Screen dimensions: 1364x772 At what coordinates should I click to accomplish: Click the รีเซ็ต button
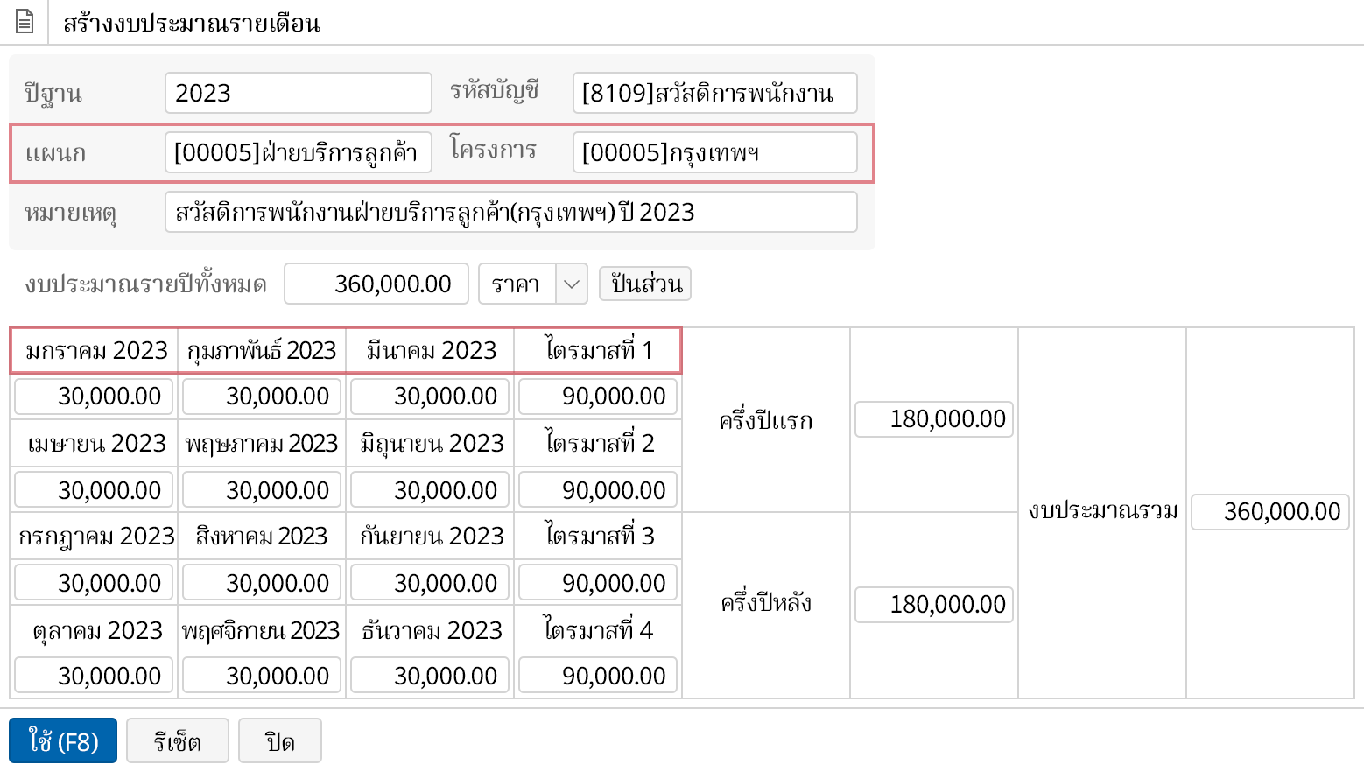tap(178, 741)
